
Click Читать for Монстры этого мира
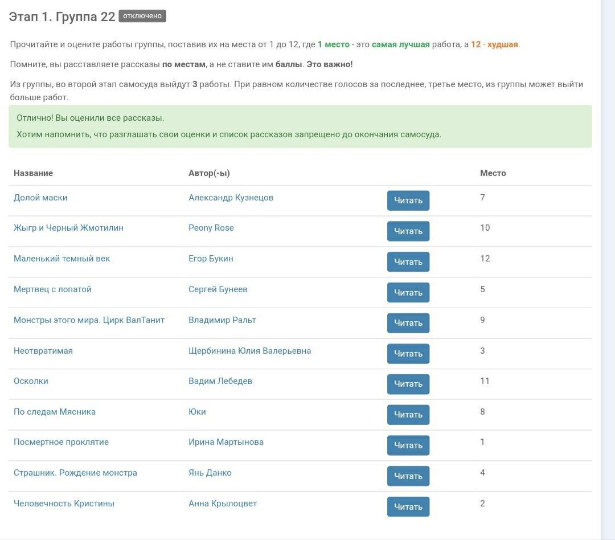[408, 323]
